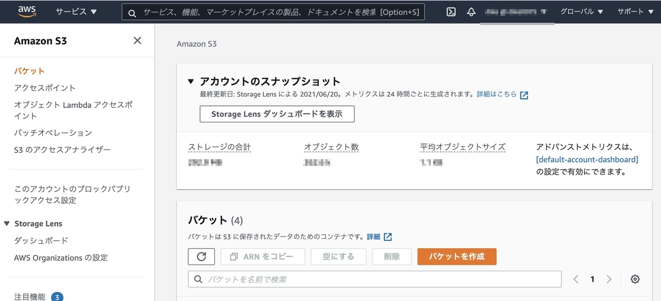
Task: Open the サービス services menu
Action: [76, 12]
